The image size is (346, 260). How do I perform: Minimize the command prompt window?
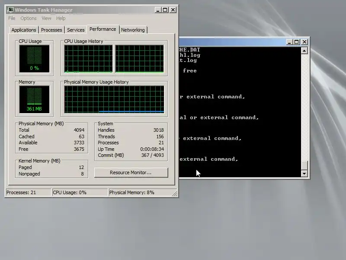(289, 42)
